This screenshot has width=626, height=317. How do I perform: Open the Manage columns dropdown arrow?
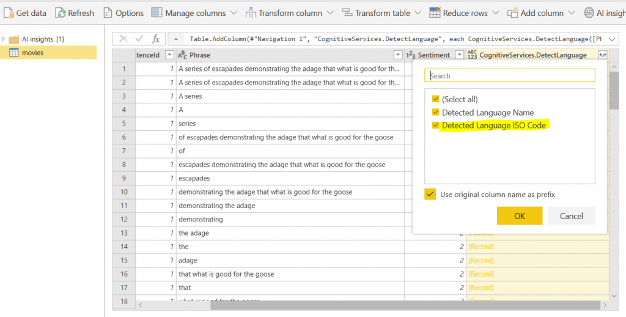pos(234,13)
